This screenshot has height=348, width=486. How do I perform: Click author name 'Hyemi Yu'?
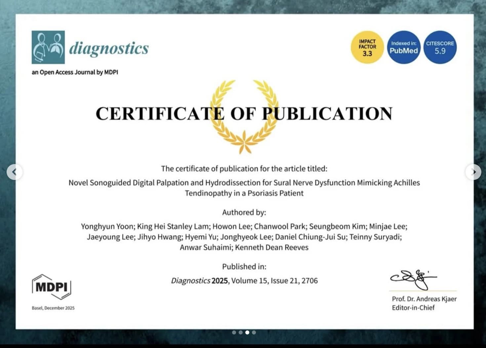(200, 237)
